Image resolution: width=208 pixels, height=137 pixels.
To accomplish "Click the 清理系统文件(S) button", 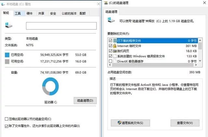I will coord(130,123).
